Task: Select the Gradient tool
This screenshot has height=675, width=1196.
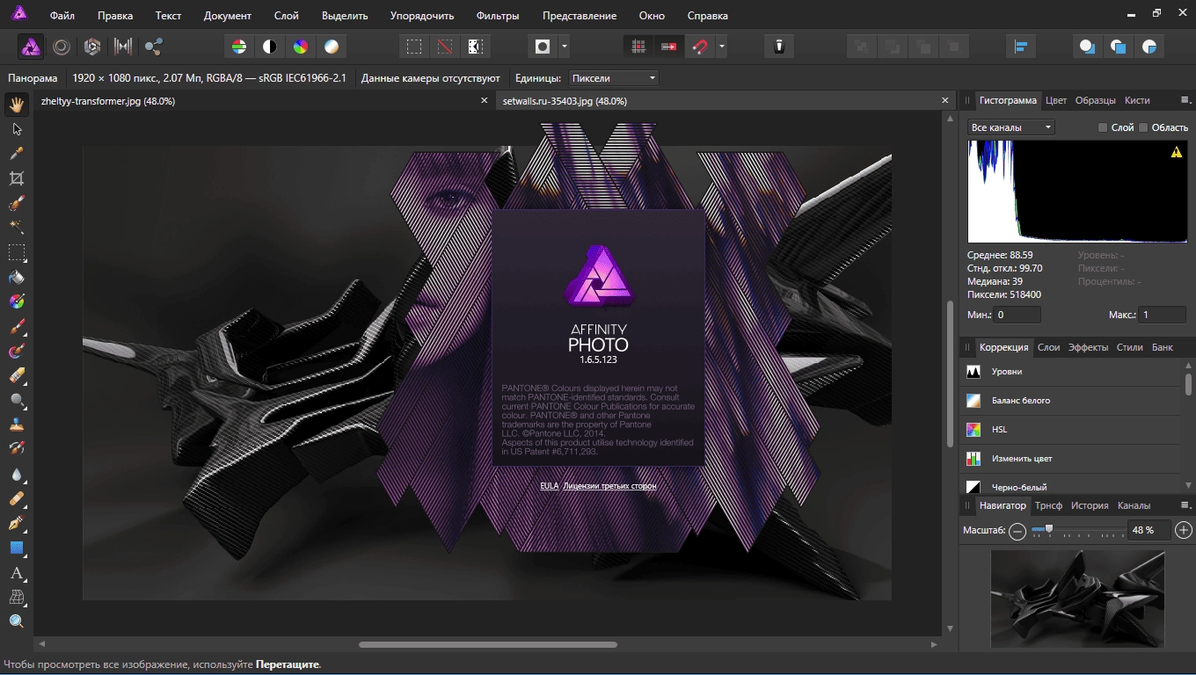Action: [17, 301]
